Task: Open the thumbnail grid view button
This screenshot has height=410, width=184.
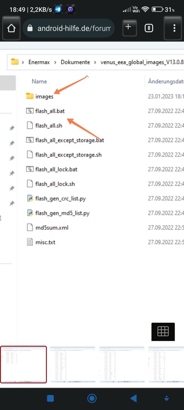Action: tap(163, 331)
